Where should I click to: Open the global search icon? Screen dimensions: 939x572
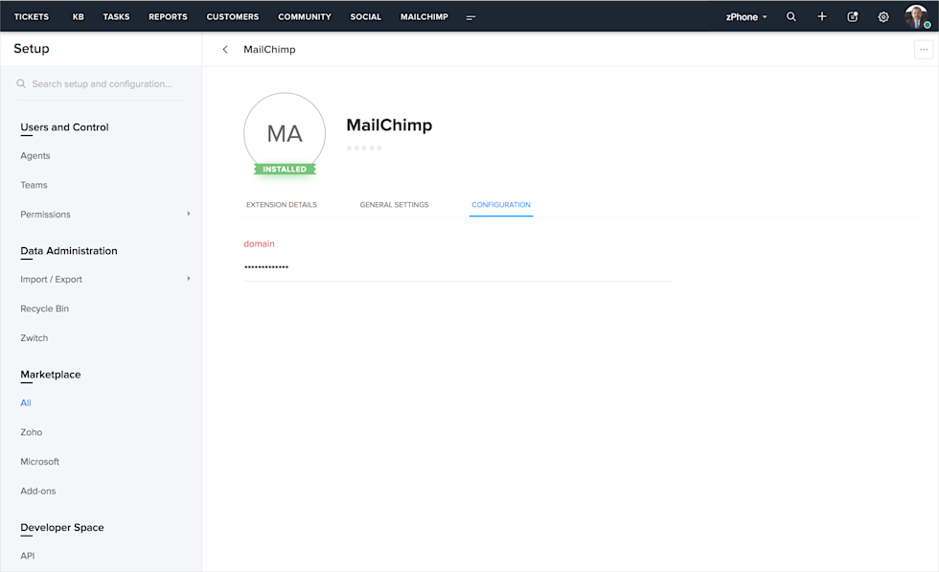[x=790, y=16]
